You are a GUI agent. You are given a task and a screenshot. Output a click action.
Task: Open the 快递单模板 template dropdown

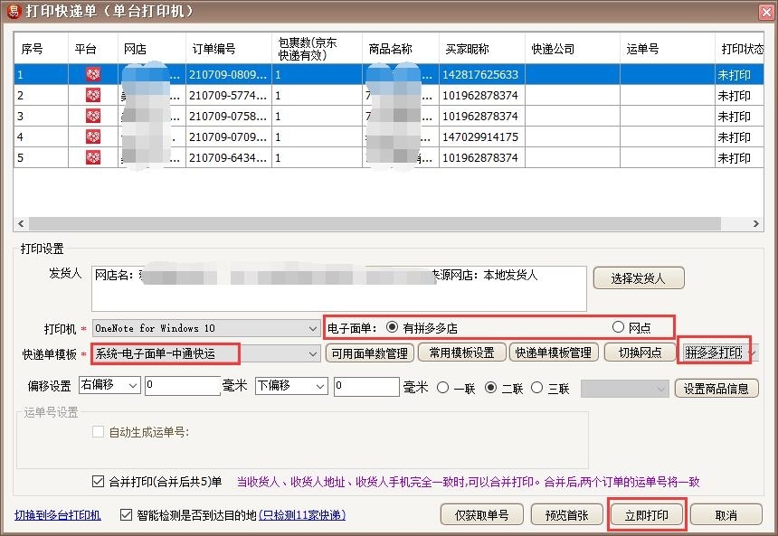click(x=312, y=353)
